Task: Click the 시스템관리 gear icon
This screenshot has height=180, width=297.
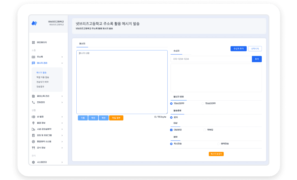Action: 33,162
